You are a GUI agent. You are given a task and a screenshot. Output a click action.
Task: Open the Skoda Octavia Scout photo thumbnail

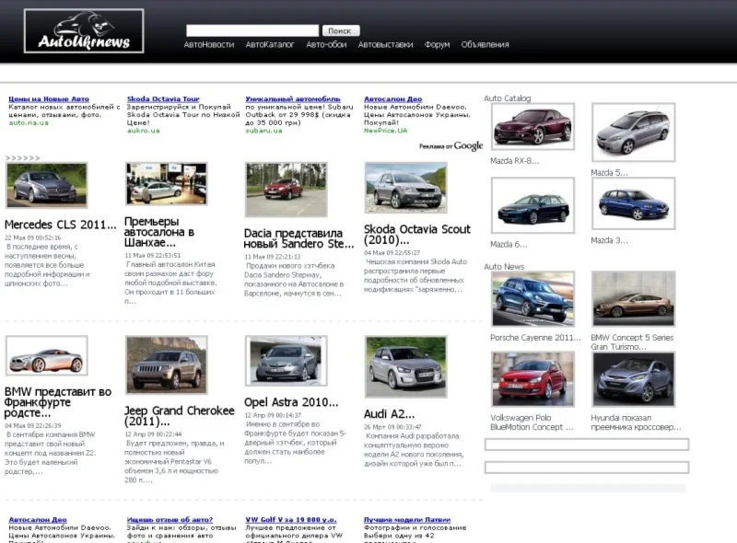coord(405,187)
